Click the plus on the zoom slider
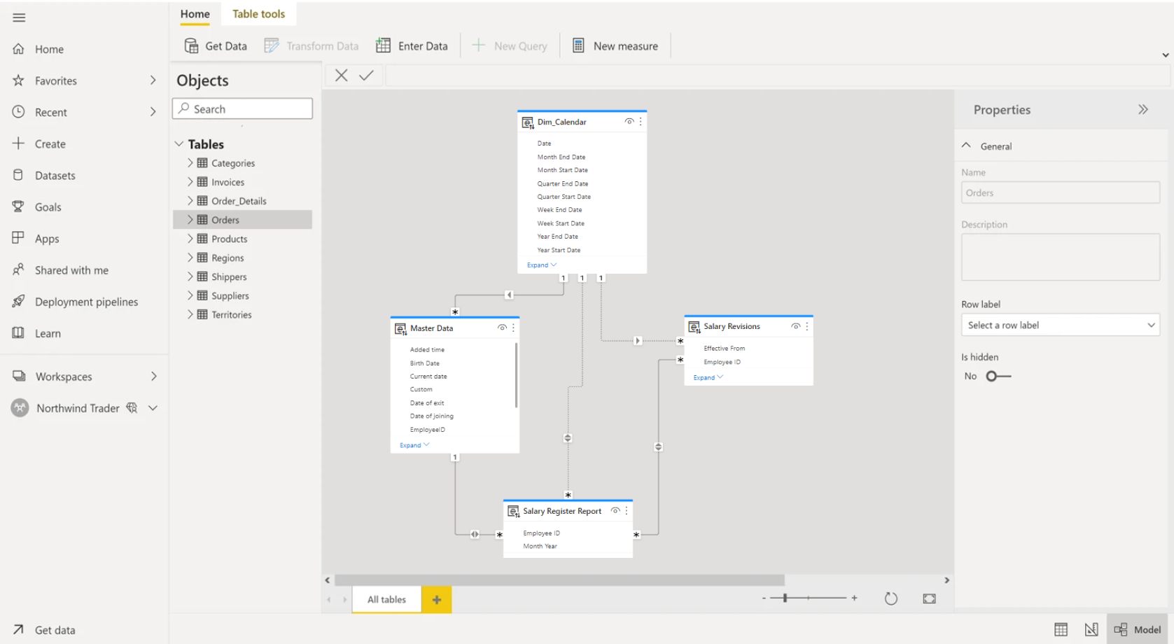The image size is (1174, 644). click(x=854, y=598)
